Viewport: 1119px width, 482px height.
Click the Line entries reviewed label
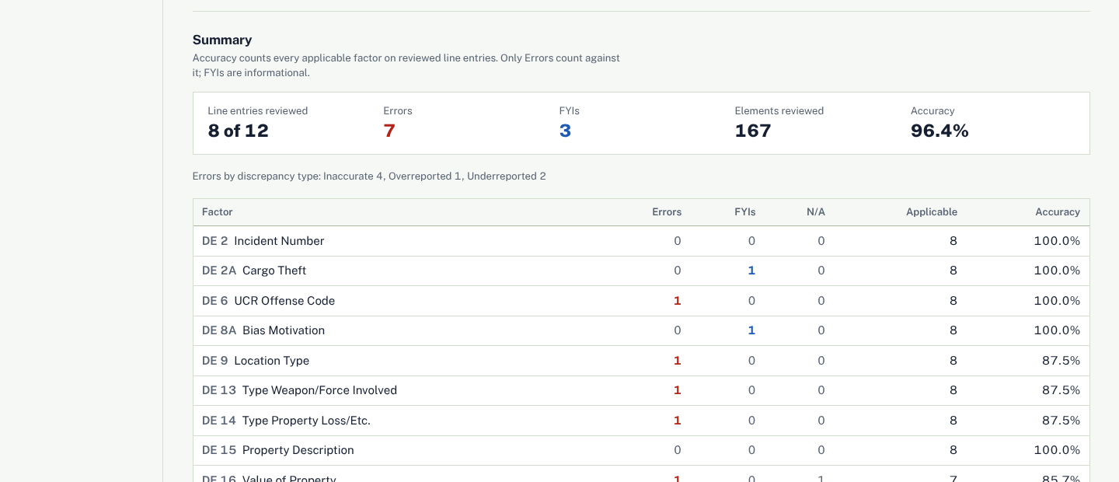(257, 111)
